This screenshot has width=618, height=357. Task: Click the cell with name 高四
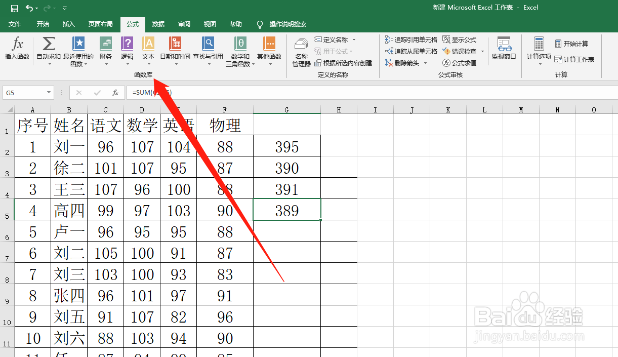pyautogui.click(x=69, y=210)
